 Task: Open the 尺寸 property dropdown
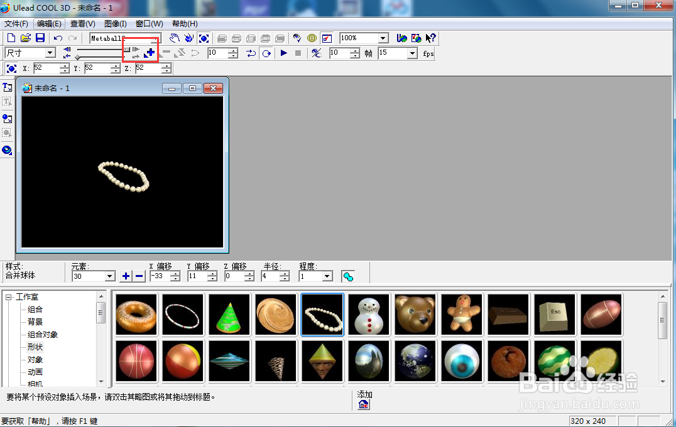(x=50, y=53)
